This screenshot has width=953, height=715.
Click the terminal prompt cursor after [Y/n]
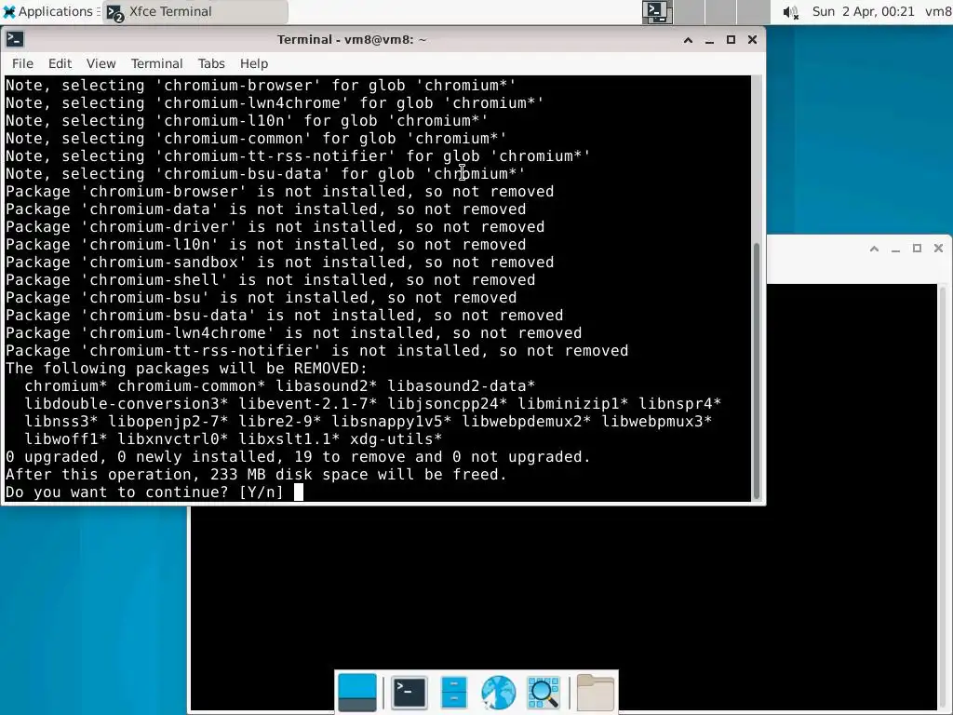(x=299, y=492)
